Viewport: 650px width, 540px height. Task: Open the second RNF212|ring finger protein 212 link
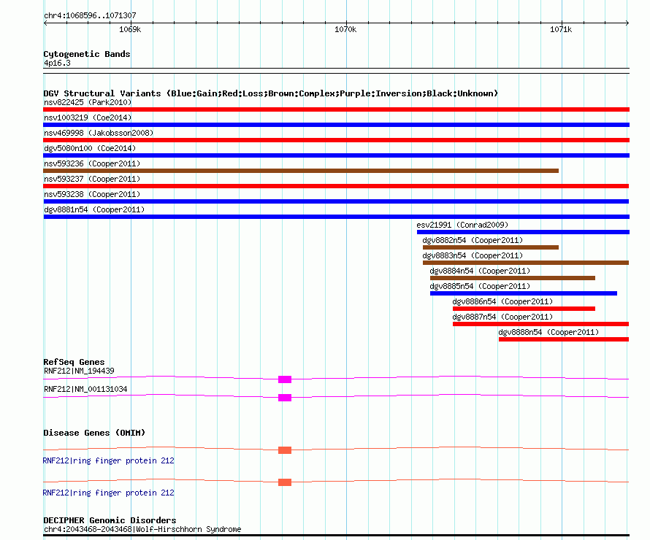(109, 493)
